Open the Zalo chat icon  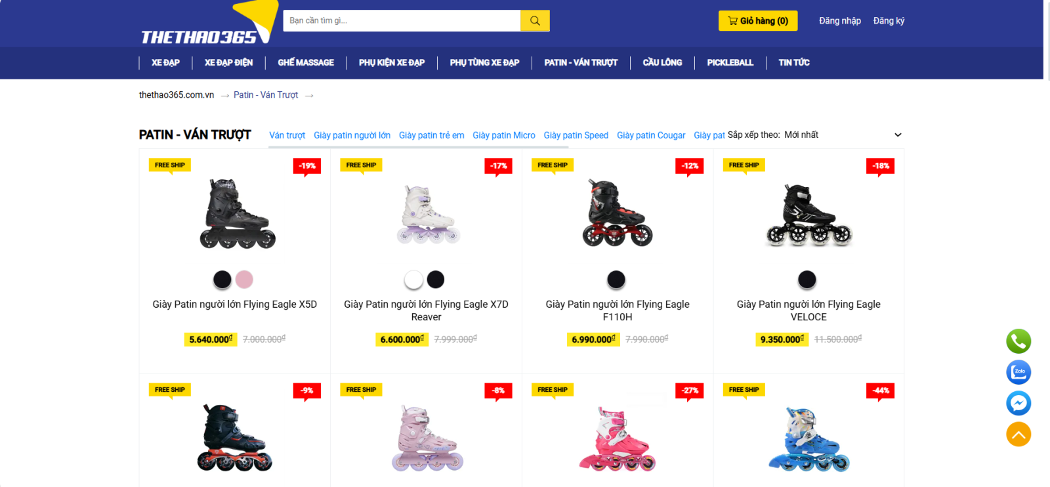[1018, 372]
